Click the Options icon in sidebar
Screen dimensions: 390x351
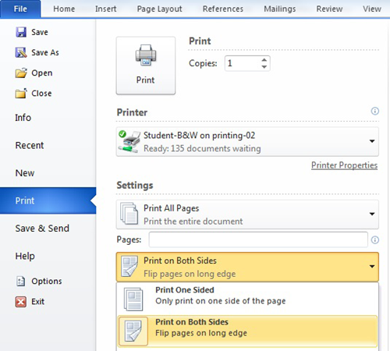coord(21,281)
